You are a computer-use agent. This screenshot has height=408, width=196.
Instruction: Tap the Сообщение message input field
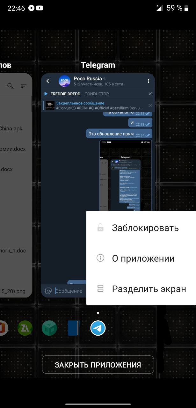69,291
